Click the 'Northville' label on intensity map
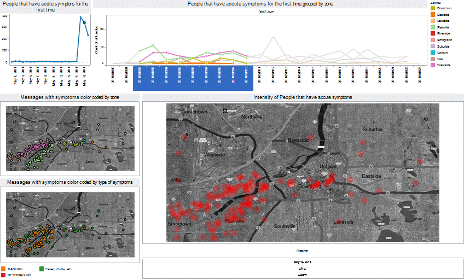The width and height of the screenshot is (464, 279). point(252,117)
